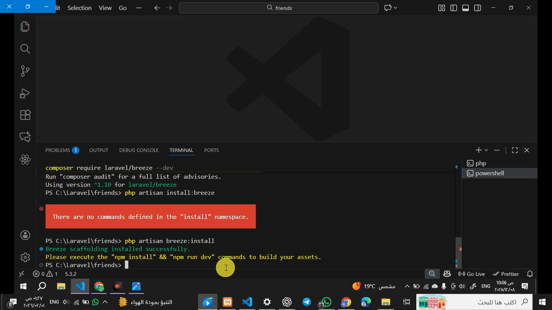Open Run and Debug view

[25, 93]
